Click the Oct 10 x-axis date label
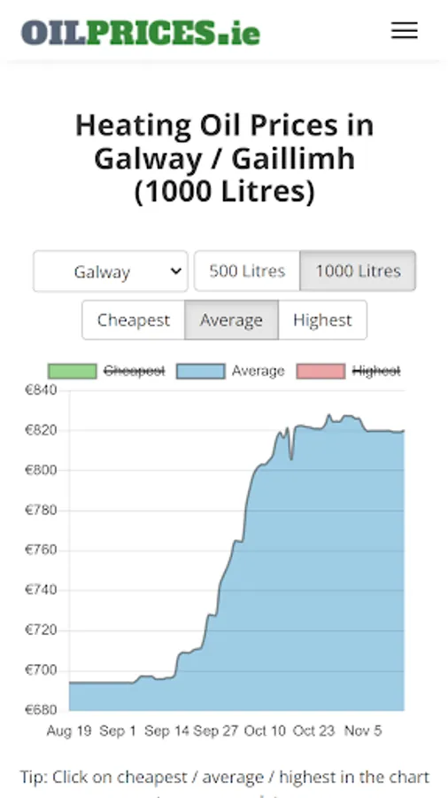Screen dimensions: 448x798 [x=265, y=731]
